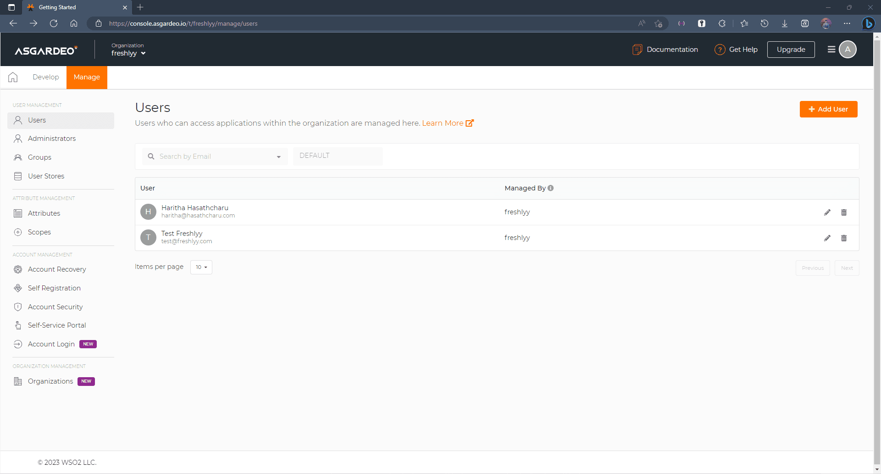Add page to favorites star icon
This screenshot has width=881, height=474.
[x=659, y=23]
